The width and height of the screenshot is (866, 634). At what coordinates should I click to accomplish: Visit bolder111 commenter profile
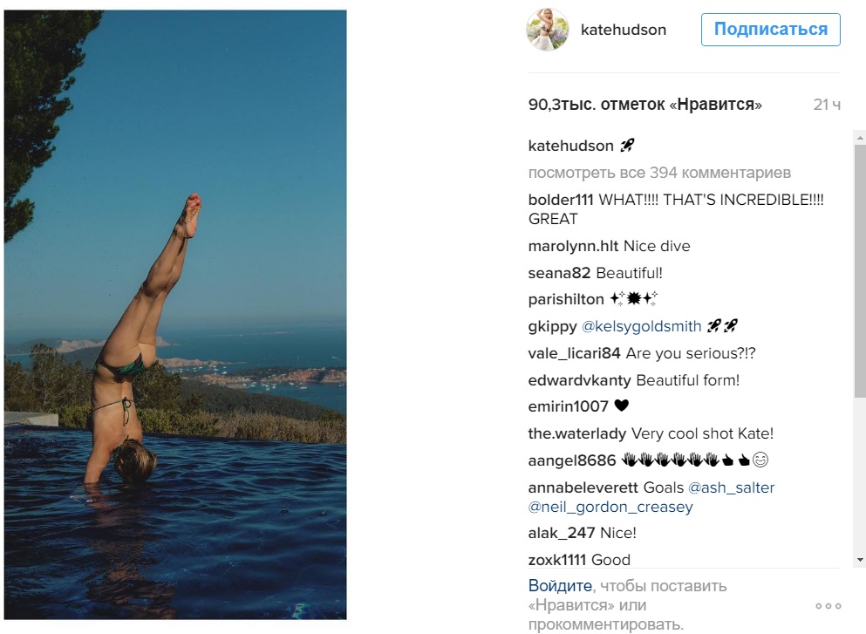click(x=561, y=200)
